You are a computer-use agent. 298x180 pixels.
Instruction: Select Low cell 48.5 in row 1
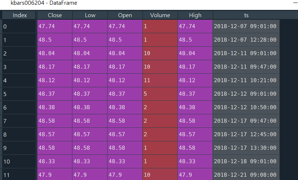click(90, 40)
